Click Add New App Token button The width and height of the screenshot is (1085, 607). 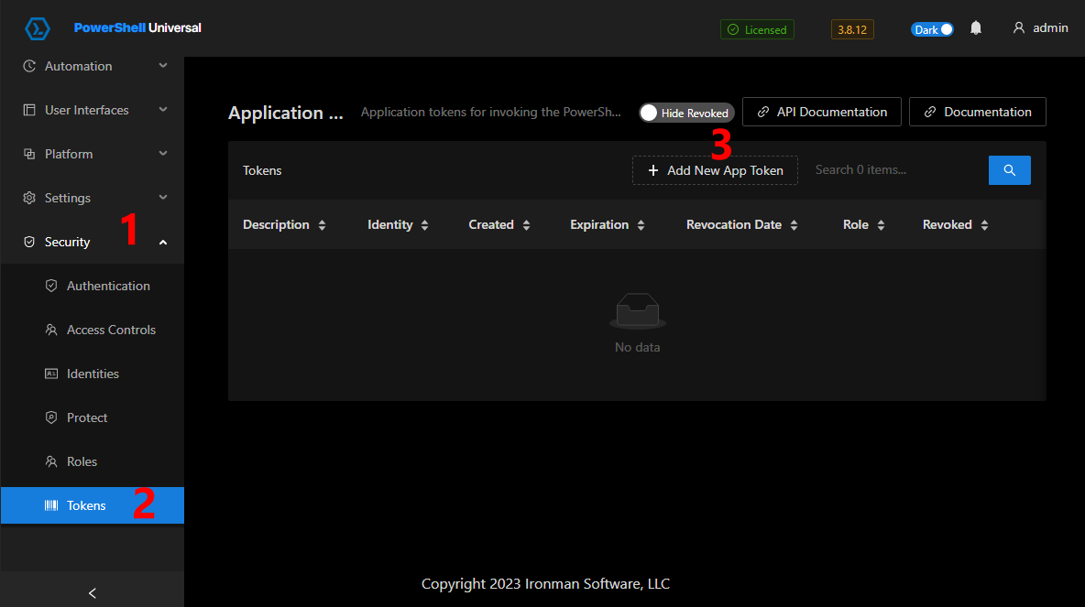[x=715, y=170]
